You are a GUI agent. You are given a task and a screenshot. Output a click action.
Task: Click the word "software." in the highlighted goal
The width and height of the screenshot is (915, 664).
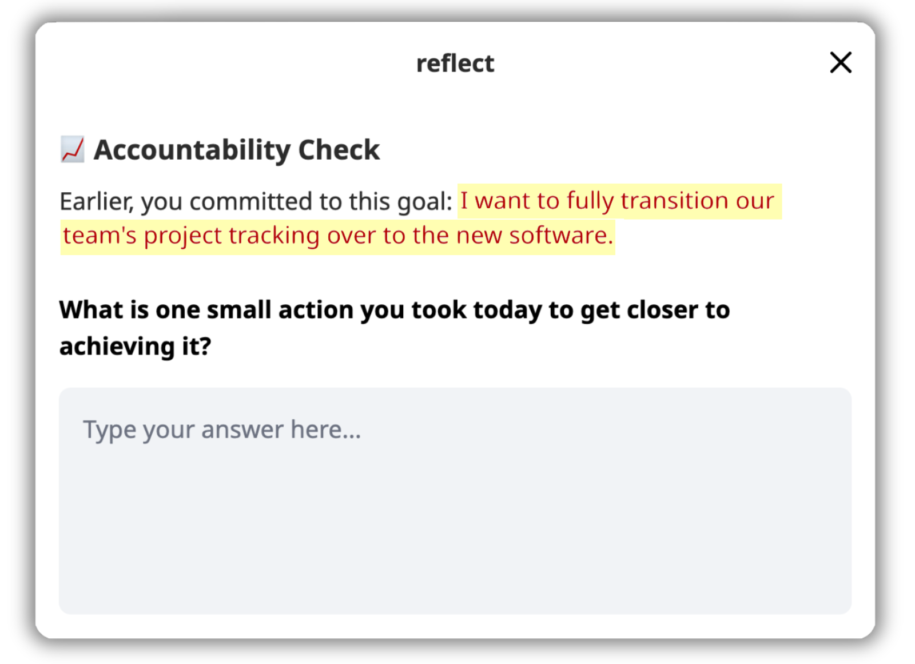561,236
